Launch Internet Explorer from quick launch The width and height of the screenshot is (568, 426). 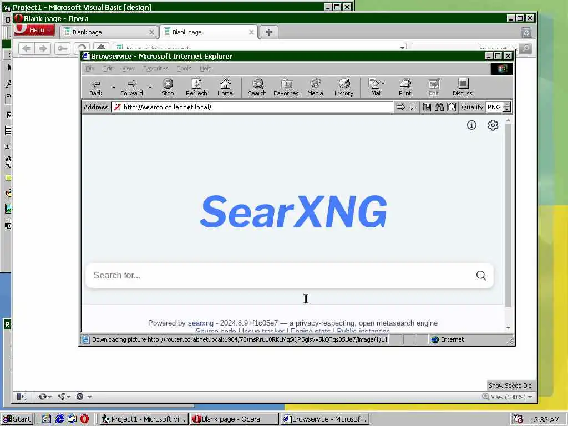coord(59,419)
